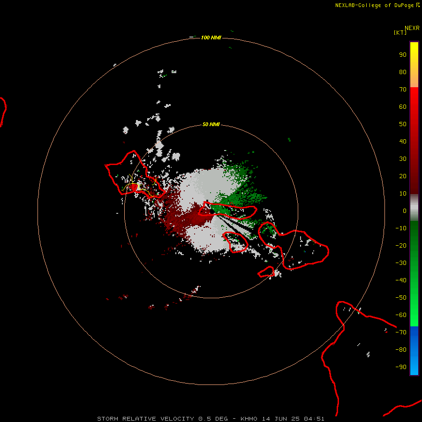Click the [KT] units label

point(400,32)
